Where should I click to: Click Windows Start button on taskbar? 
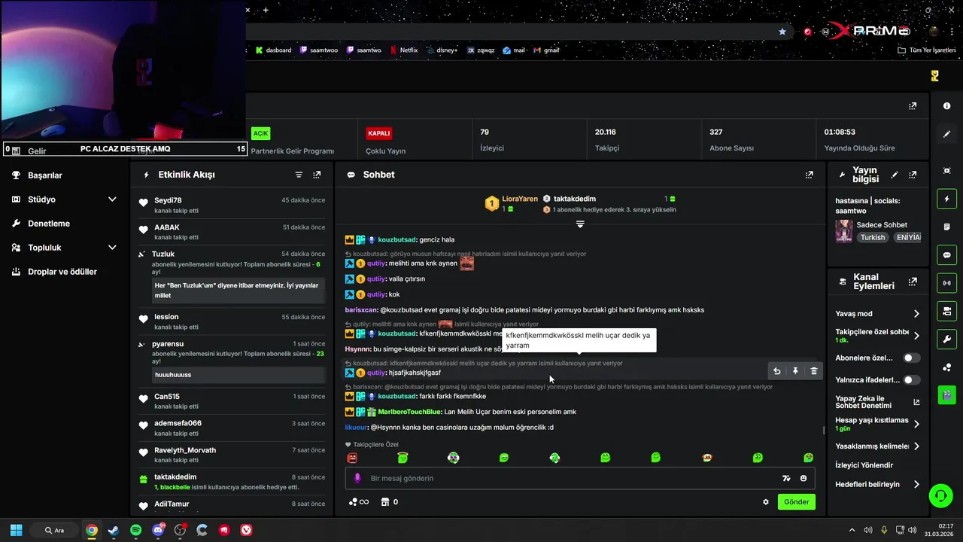click(16, 530)
